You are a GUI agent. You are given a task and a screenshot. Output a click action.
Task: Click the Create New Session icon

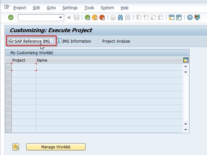click(172, 17)
